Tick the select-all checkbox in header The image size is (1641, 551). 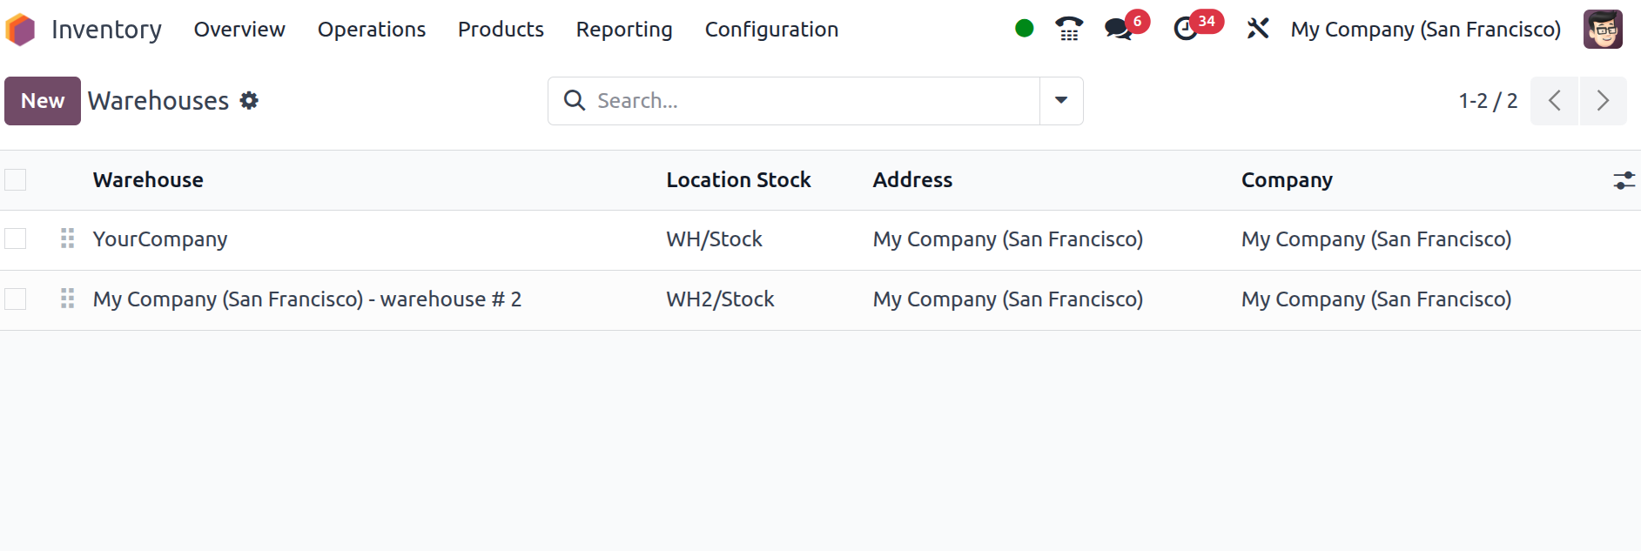point(16,180)
